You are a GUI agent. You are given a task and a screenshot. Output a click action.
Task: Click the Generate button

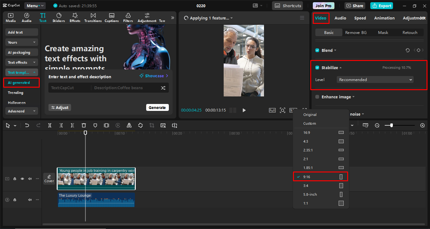pyautogui.click(x=157, y=107)
